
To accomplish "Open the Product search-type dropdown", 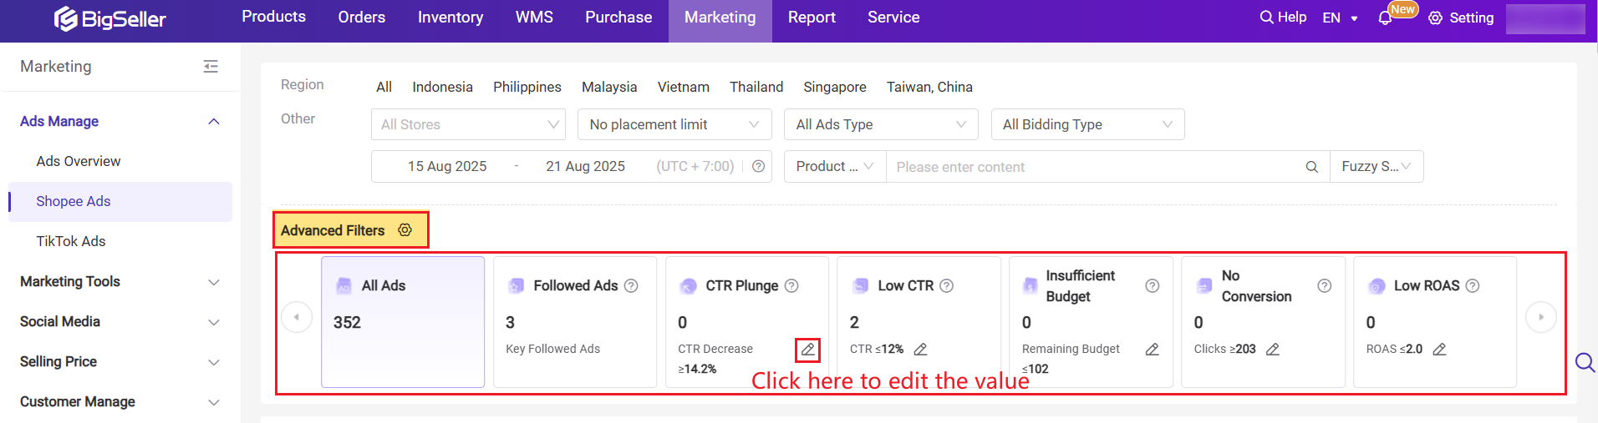I will pos(834,166).
